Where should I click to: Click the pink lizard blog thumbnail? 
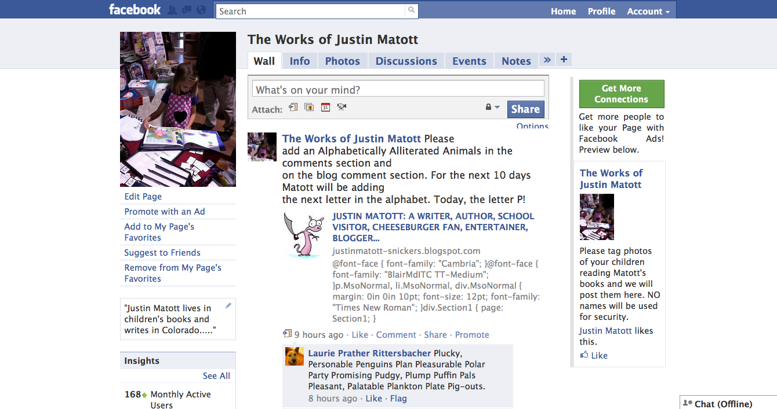pyautogui.click(x=304, y=234)
